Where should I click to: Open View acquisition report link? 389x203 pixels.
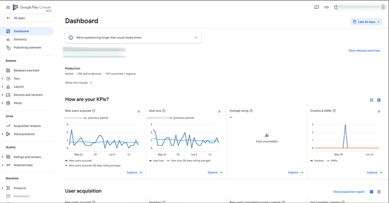tap(349, 192)
